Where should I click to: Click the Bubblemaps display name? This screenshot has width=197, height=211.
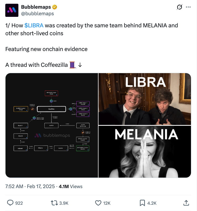pos(36,7)
